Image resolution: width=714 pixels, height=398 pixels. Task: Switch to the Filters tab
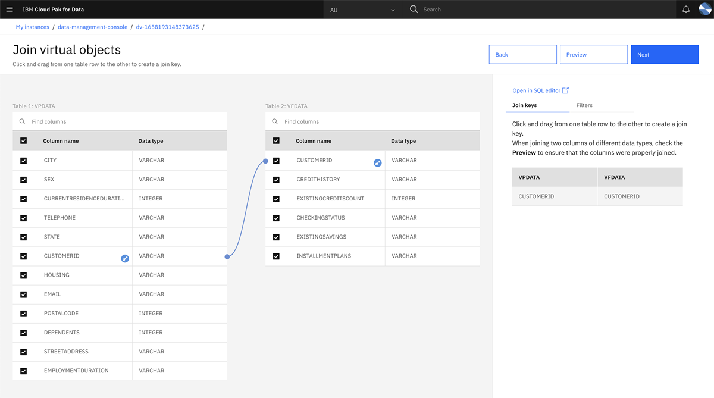[x=584, y=105]
